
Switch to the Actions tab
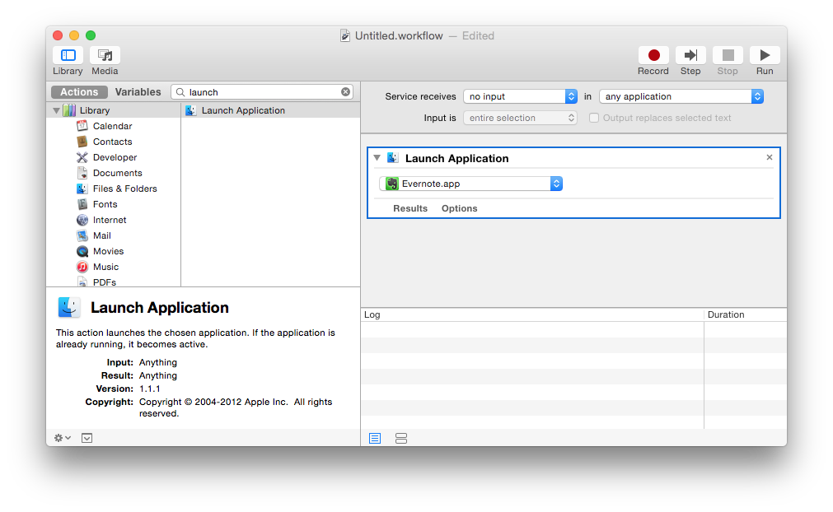click(x=79, y=92)
